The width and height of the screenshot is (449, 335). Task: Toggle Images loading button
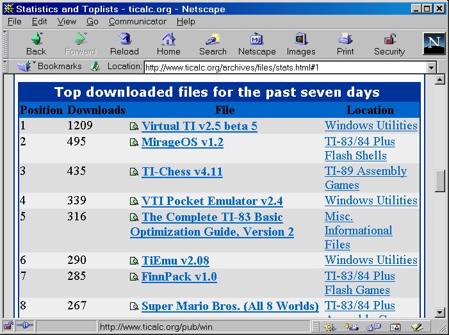point(301,44)
